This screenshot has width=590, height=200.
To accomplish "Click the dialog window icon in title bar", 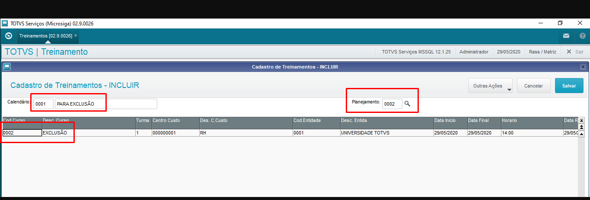I will (x=7, y=67).
